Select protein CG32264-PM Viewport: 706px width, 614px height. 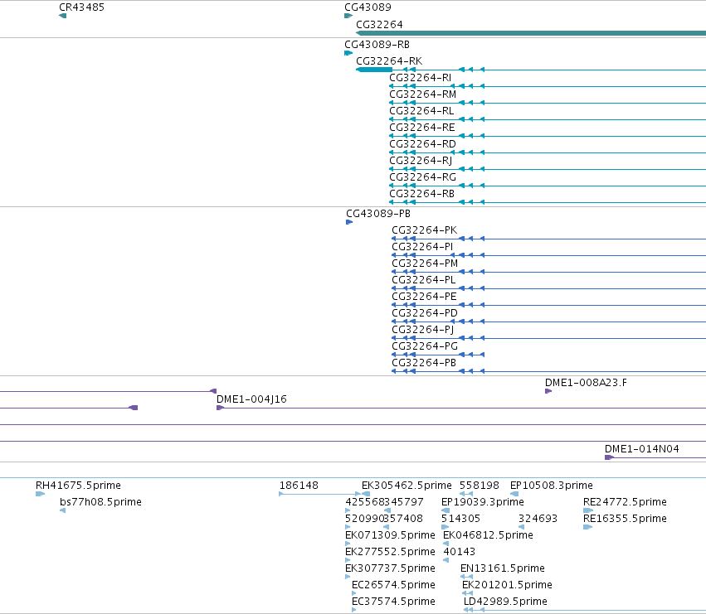pyautogui.click(x=425, y=263)
